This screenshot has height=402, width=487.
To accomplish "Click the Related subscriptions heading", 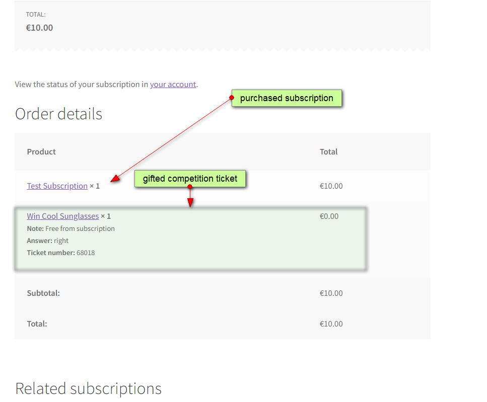I will [x=88, y=388].
